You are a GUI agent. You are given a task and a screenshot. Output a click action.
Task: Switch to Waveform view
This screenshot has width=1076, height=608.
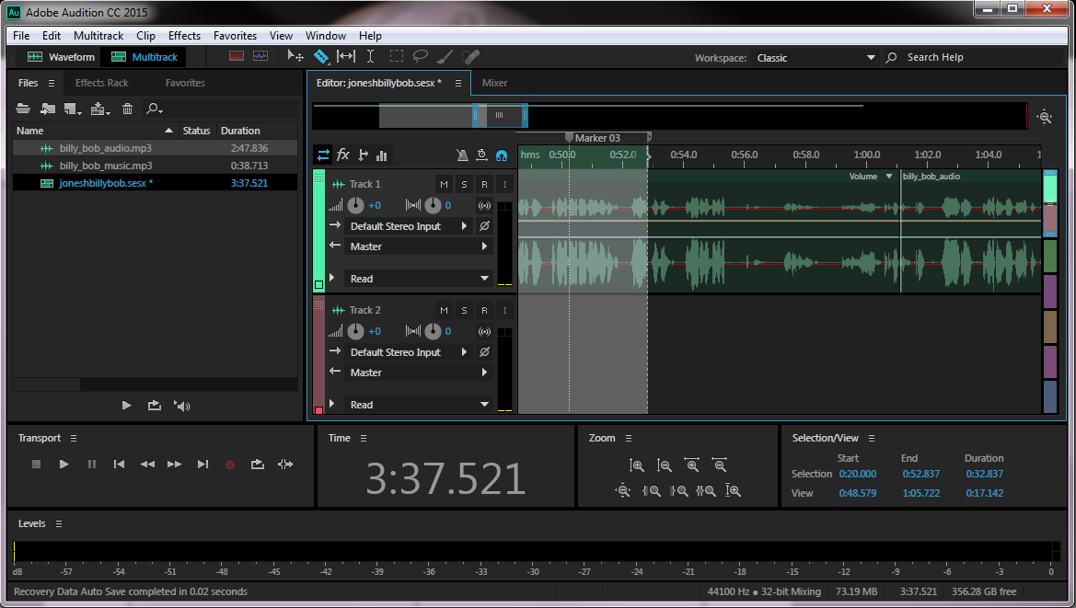tap(61, 57)
